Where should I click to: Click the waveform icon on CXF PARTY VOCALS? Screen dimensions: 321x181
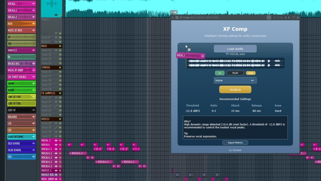(x=33, y=77)
